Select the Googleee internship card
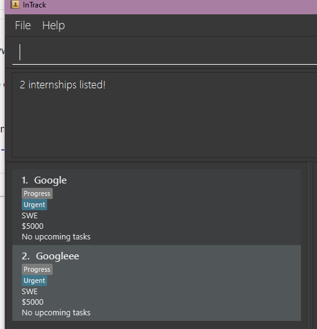 coord(156,282)
